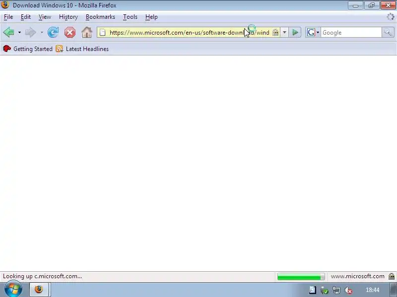Click the green Go arrow button

tap(295, 33)
